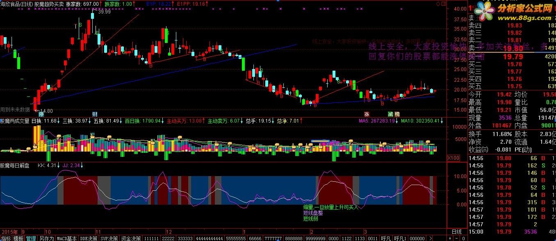Click the diamond icon at chart top right
Image resolution: width=556 pixels, height=241 pixels.
pos(438,4)
